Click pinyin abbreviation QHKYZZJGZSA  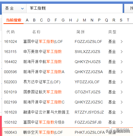89,72
